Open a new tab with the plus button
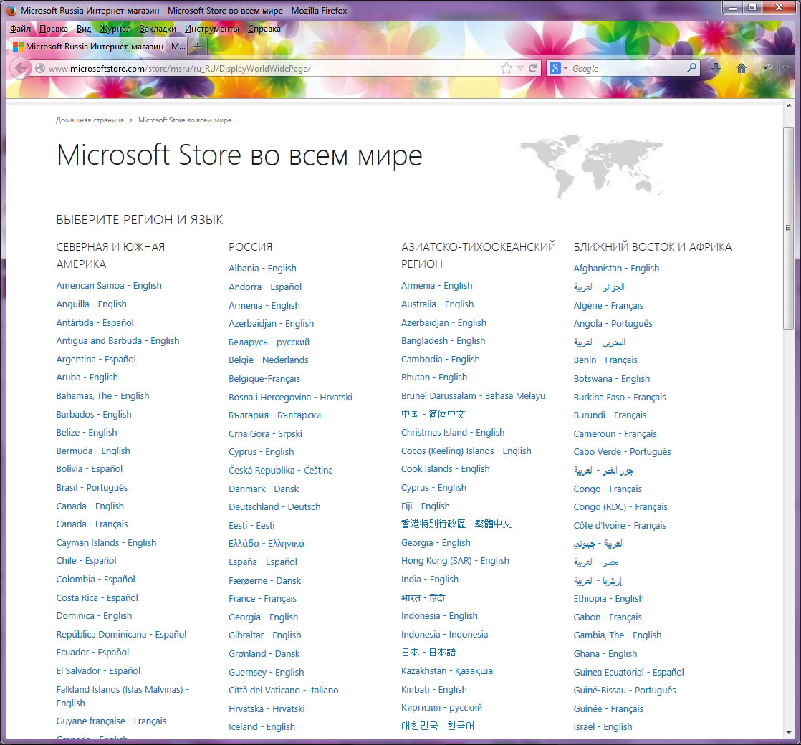 click(198, 47)
